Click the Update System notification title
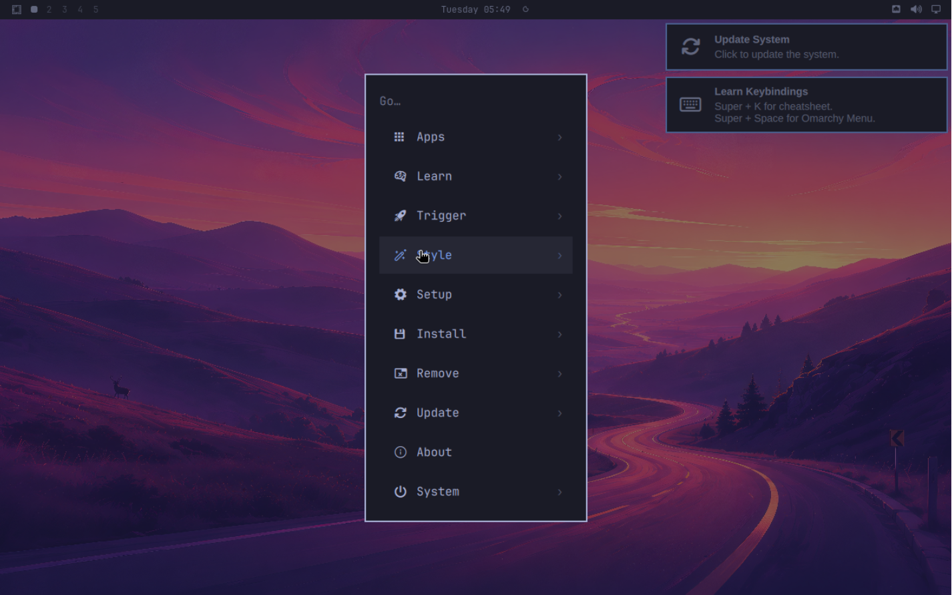Screen dimensions: 952x595 click(x=752, y=39)
